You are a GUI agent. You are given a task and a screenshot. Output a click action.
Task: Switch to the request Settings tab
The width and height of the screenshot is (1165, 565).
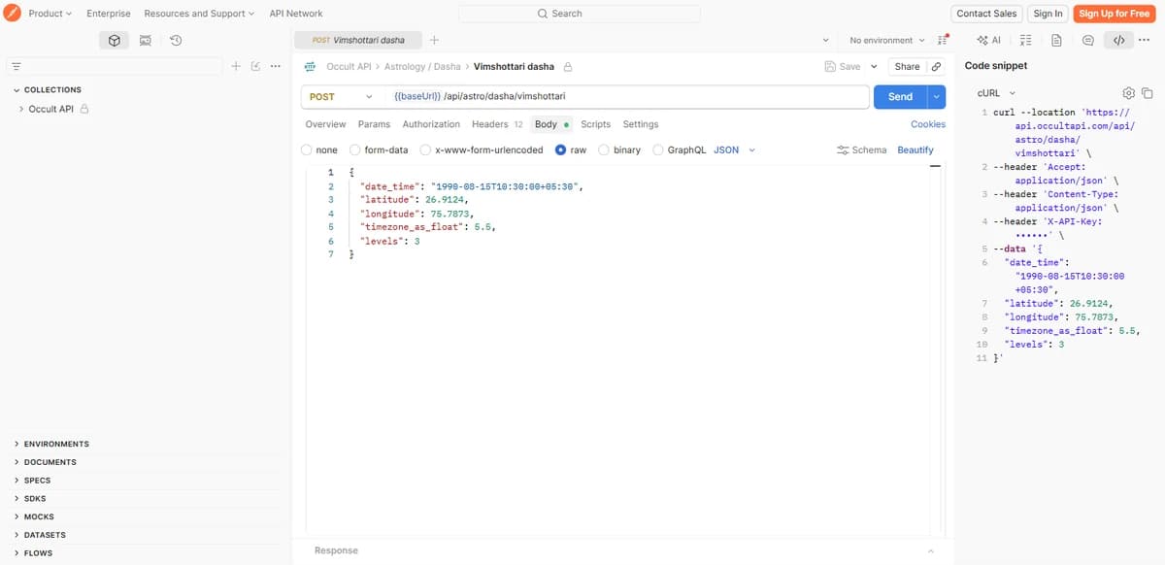point(641,124)
